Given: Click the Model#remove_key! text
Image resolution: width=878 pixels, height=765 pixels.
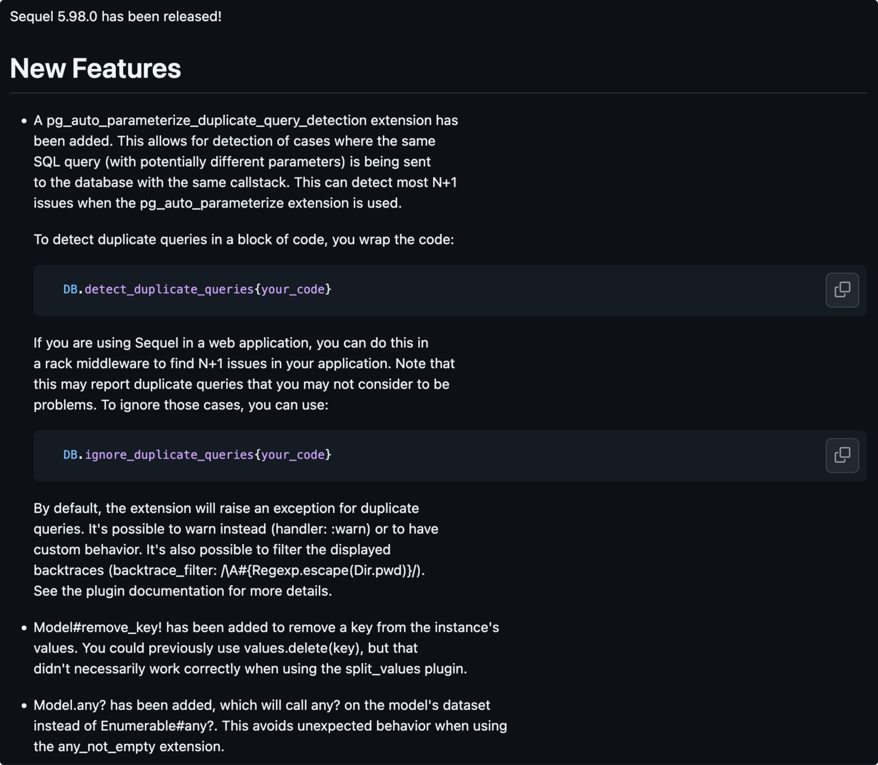Looking at the screenshot, I should (x=97, y=627).
